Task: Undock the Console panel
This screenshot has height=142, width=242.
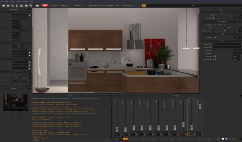Action: click(x=109, y=96)
